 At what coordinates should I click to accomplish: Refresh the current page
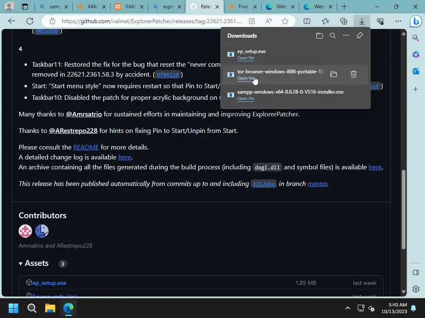[30, 21]
